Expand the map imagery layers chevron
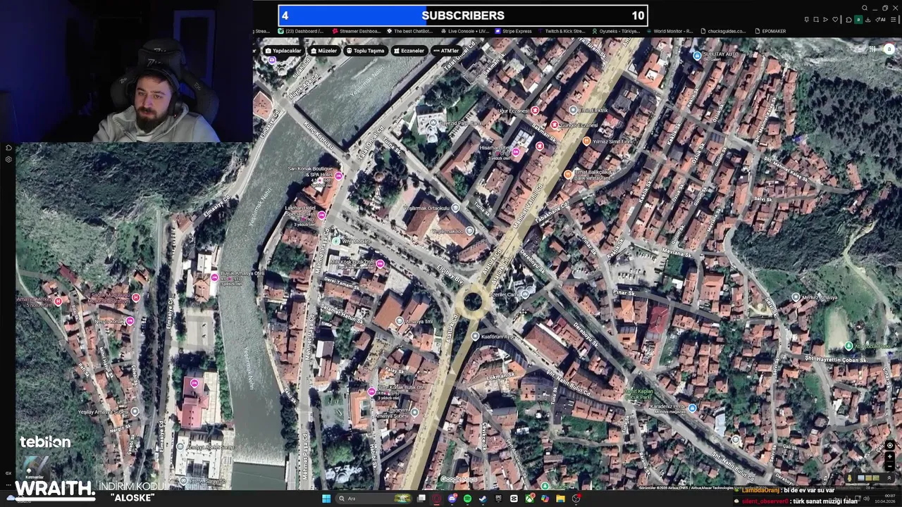The image size is (902, 507). [x=889, y=478]
